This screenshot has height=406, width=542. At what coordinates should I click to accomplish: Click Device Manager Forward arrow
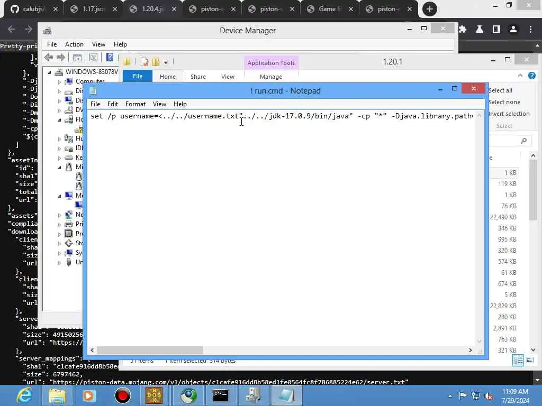coord(61,57)
